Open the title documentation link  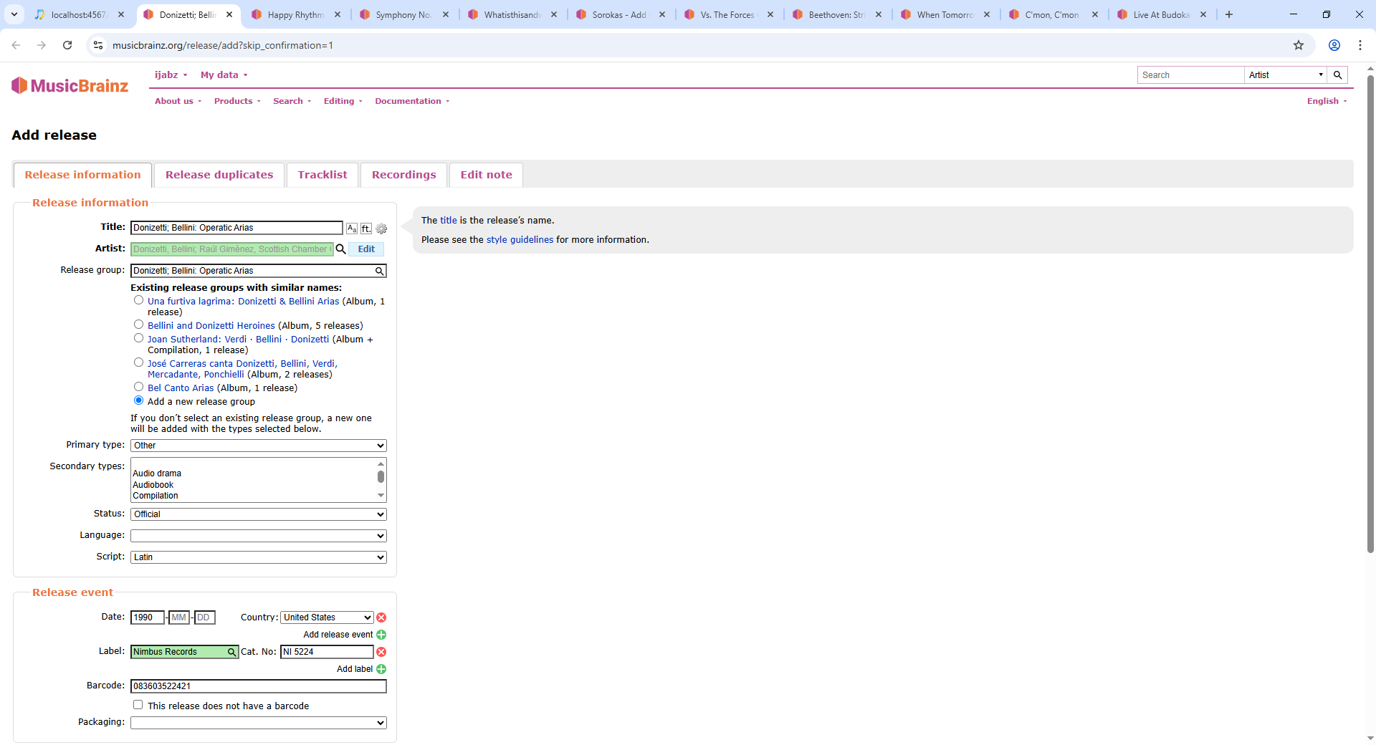(449, 221)
